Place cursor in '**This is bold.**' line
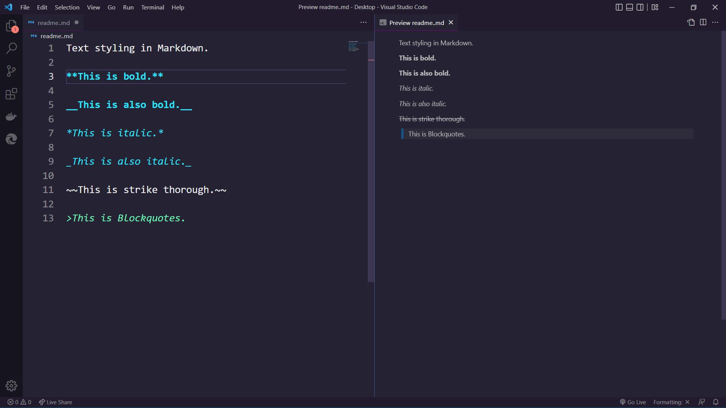This screenshot has height=408, width=726. (x=115, y=77)
